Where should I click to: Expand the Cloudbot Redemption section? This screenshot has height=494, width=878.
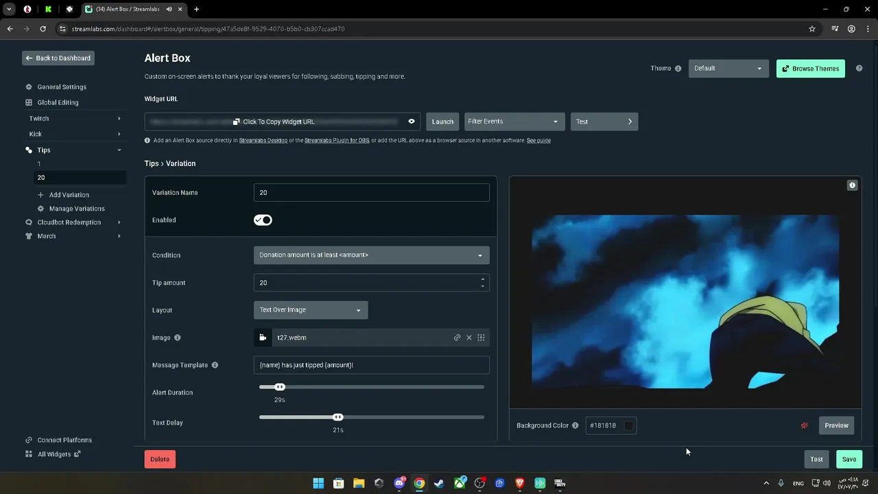(x=119, y=222)
